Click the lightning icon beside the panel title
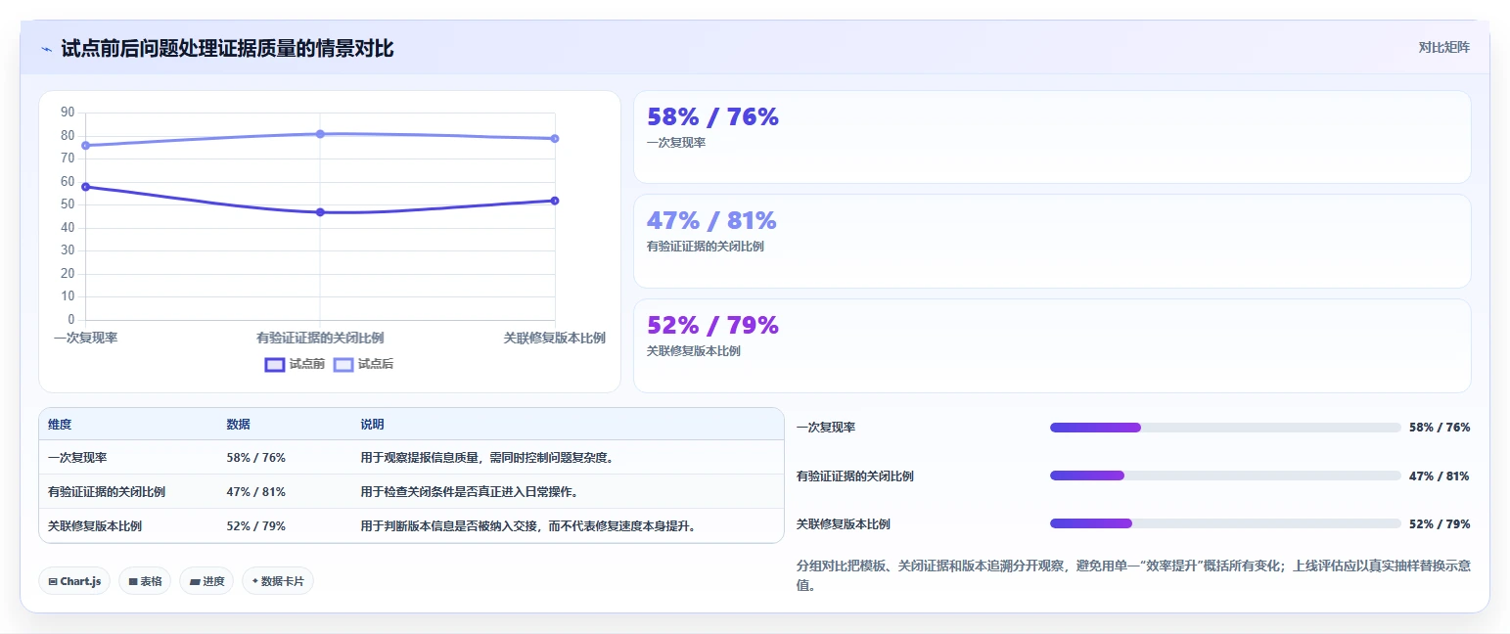This screenshot has width=1510, height=634. point(46,49)
